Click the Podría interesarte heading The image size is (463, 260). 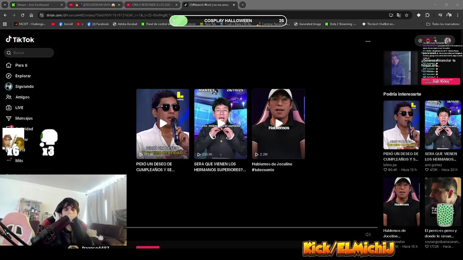(402, 94)
